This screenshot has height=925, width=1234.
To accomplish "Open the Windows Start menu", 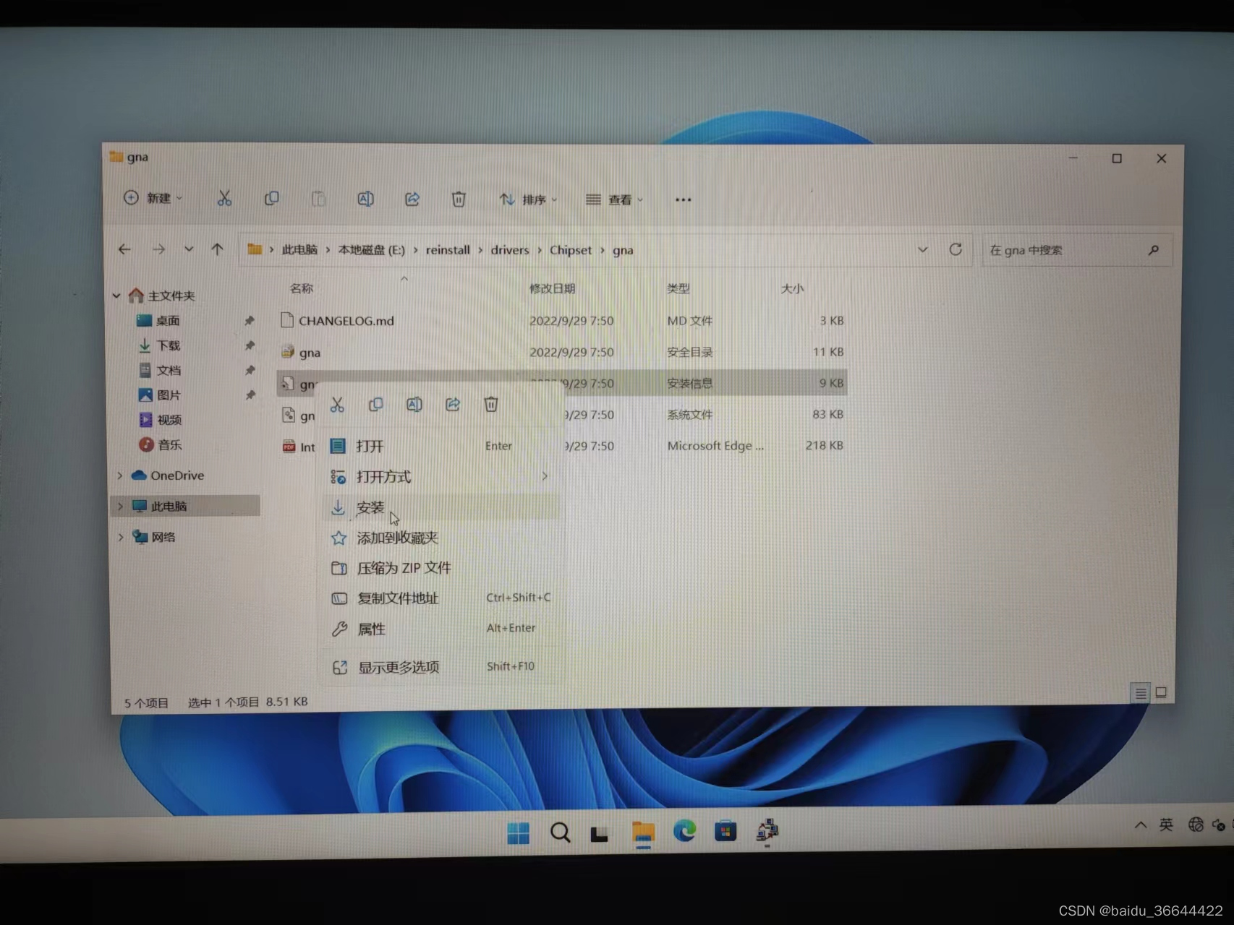I will point(518,833).
